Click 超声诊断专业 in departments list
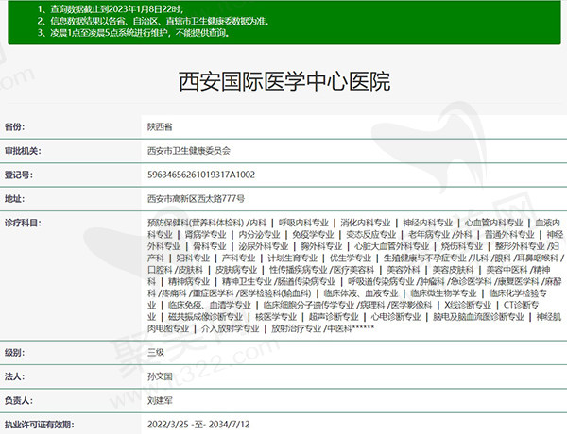This screenshot has height=434, width=567. 334,317
